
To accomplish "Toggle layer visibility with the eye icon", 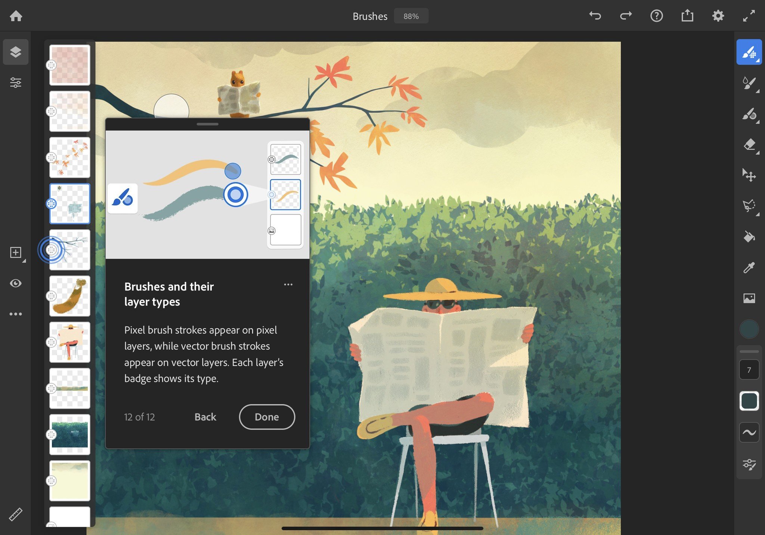I will (16, 283).
